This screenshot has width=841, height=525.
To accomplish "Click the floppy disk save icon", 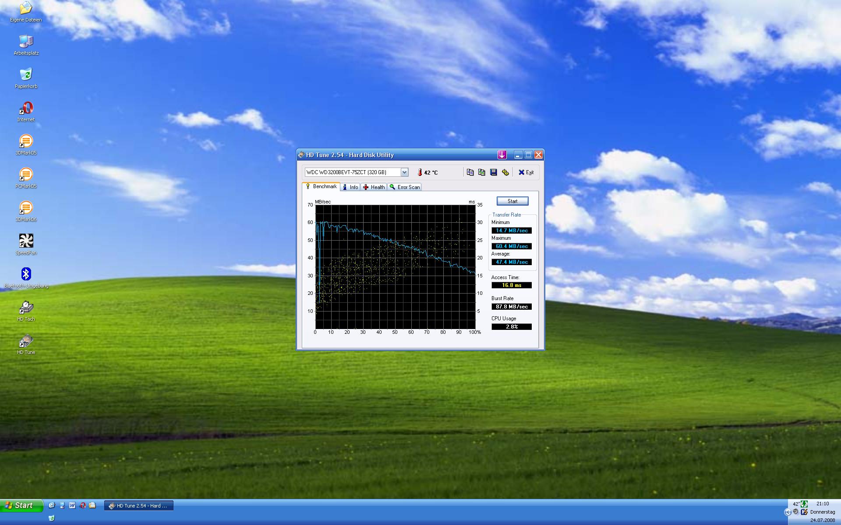I will (x=494, y=172).
